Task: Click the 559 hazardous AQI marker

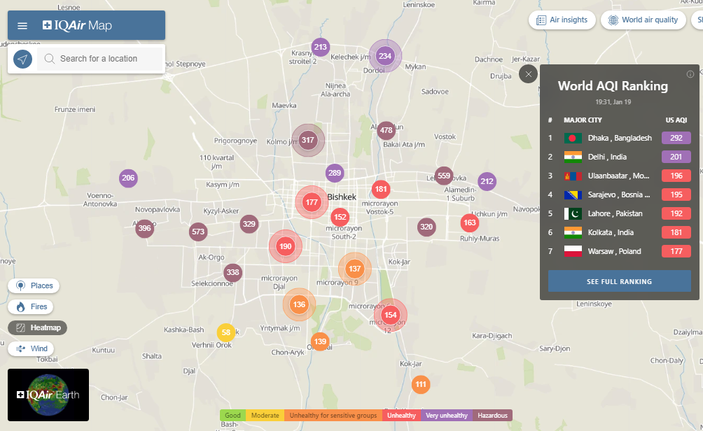Action: click(x=443, y=176)
